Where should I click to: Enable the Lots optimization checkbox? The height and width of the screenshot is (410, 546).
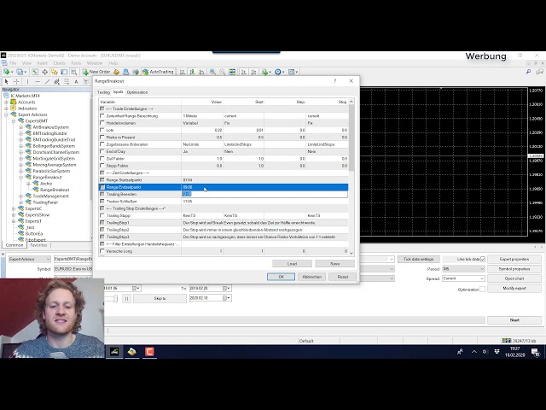click(102, 130)
